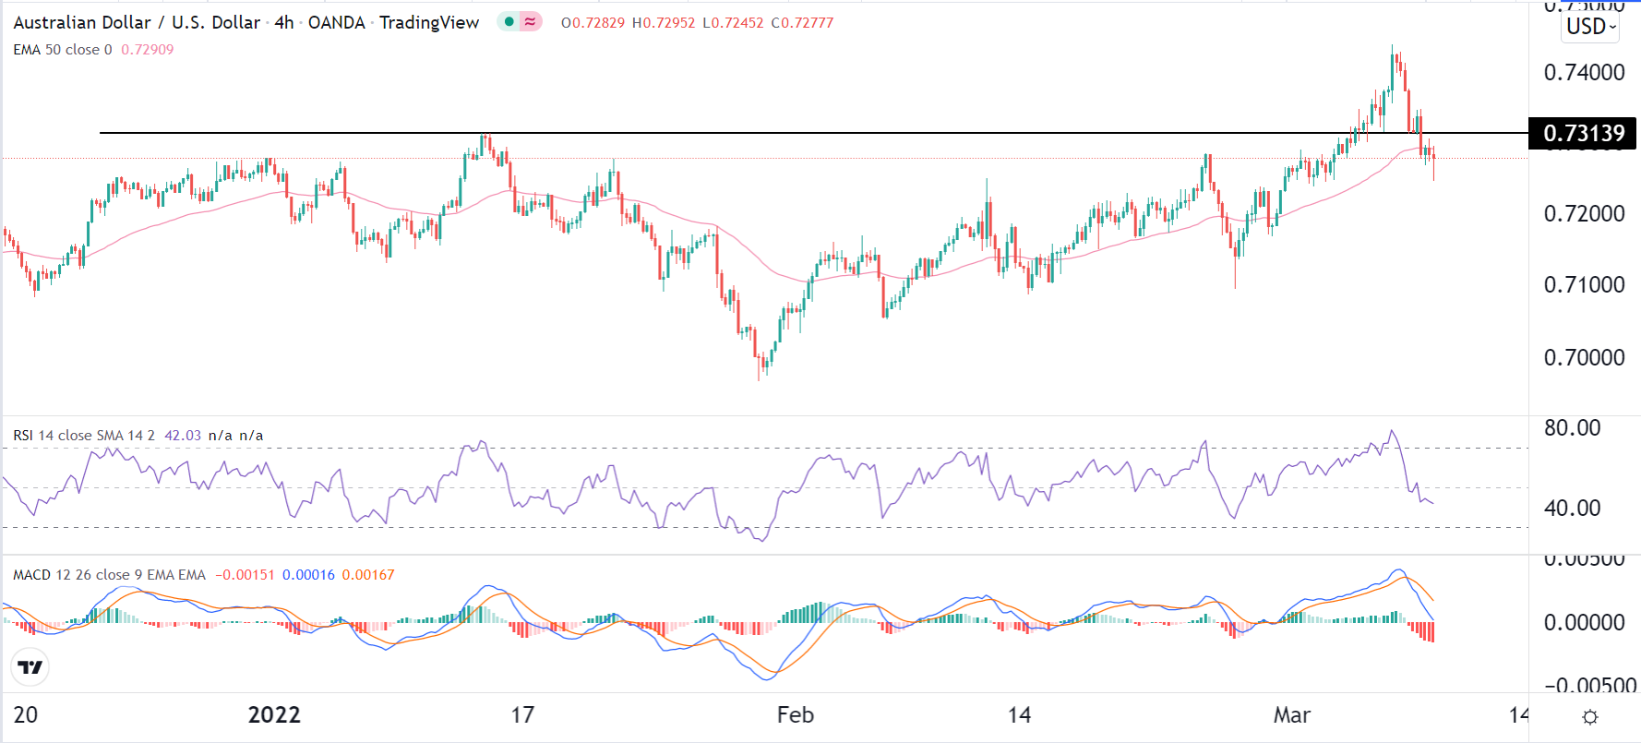Viewport: 1641px width, 743px height.
Task: Select the MACD 12 26 indicator legend
Action: pyautogui.click(x=109, y=575)
